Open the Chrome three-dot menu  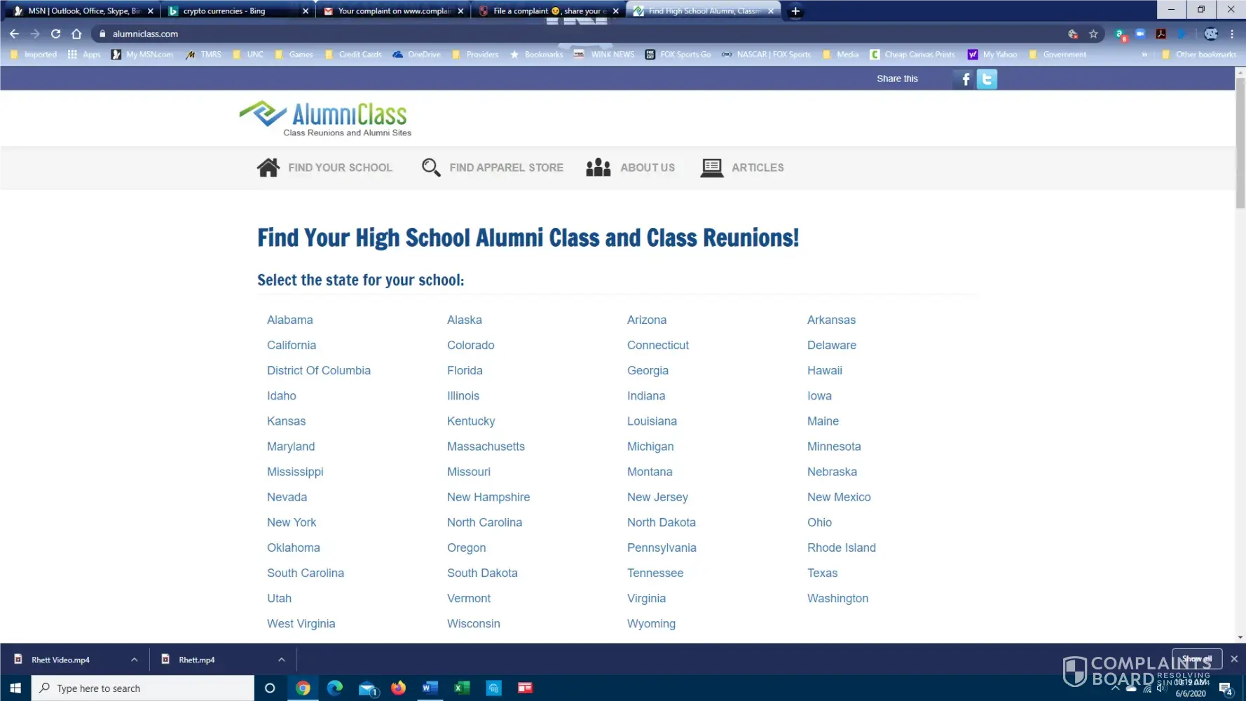point(1232,34)
